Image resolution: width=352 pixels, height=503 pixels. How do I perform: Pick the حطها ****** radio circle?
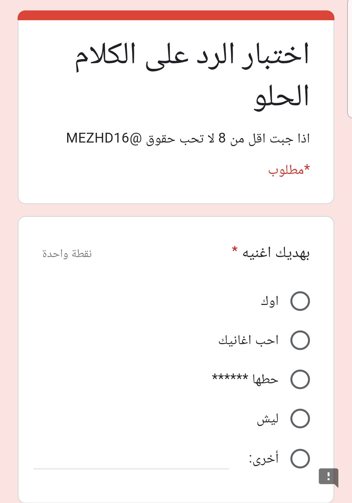click(x=300, y=379)
